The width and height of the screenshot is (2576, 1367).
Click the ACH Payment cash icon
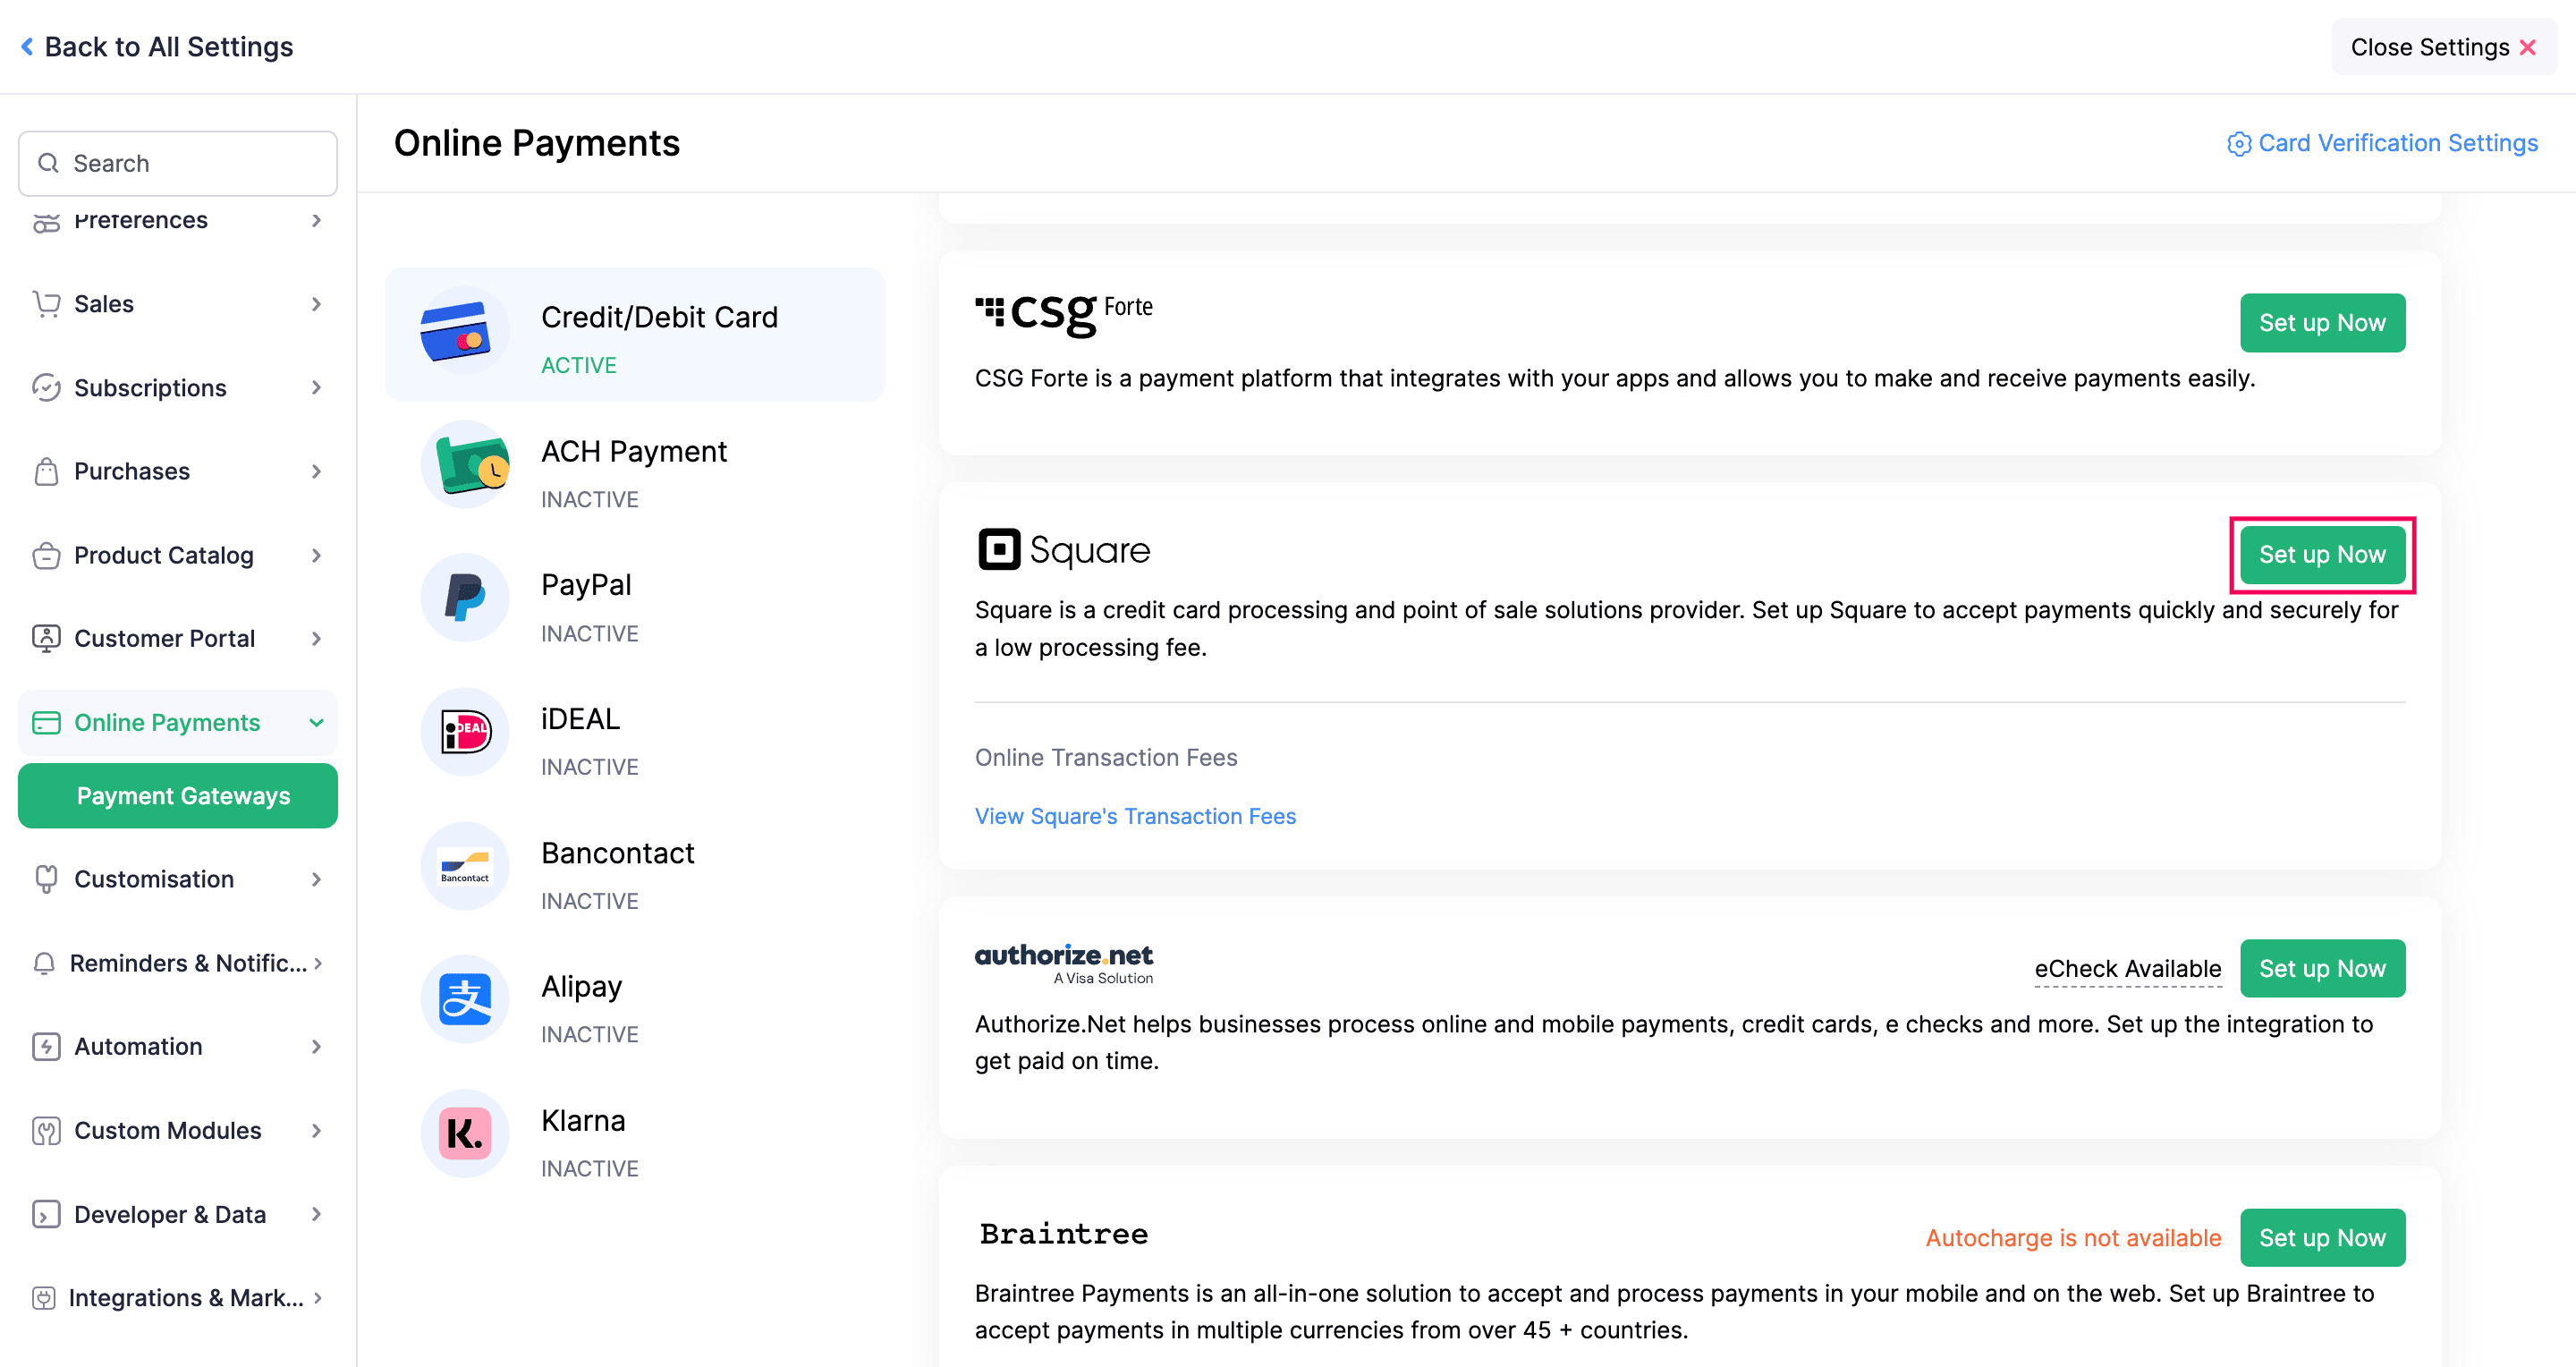tap(465, 464)
